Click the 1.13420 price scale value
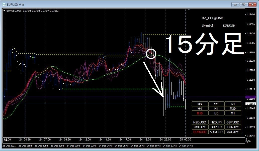 click(x=250, y=34)
